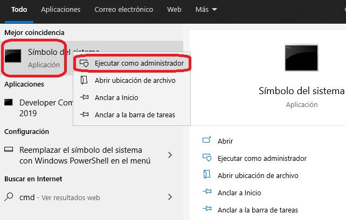Expand chevron next to Reemplazar el símbolo setting

170,155
